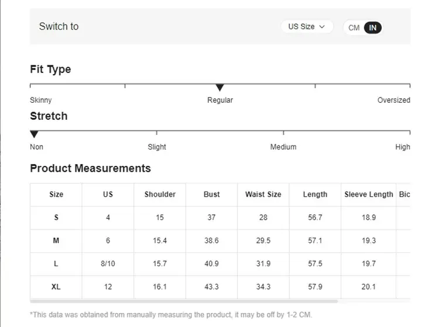
Task: Open the US Size dropdown
Action: (x=307, y=27)
